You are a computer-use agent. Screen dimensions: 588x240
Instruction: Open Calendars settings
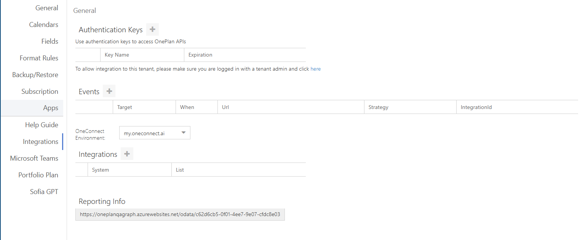[44, 25]
